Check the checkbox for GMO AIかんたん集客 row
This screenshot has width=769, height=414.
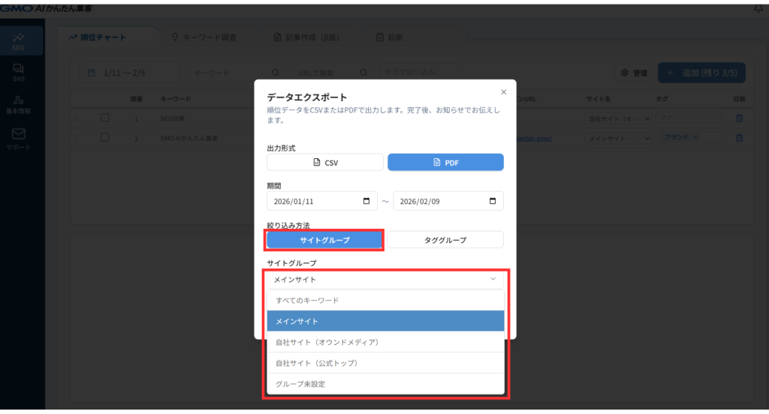coord(105,138)
